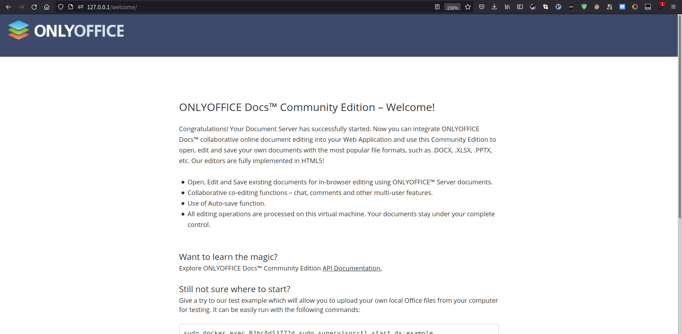
Task: Show site information for this page
Action: click(x=71, y=7)
